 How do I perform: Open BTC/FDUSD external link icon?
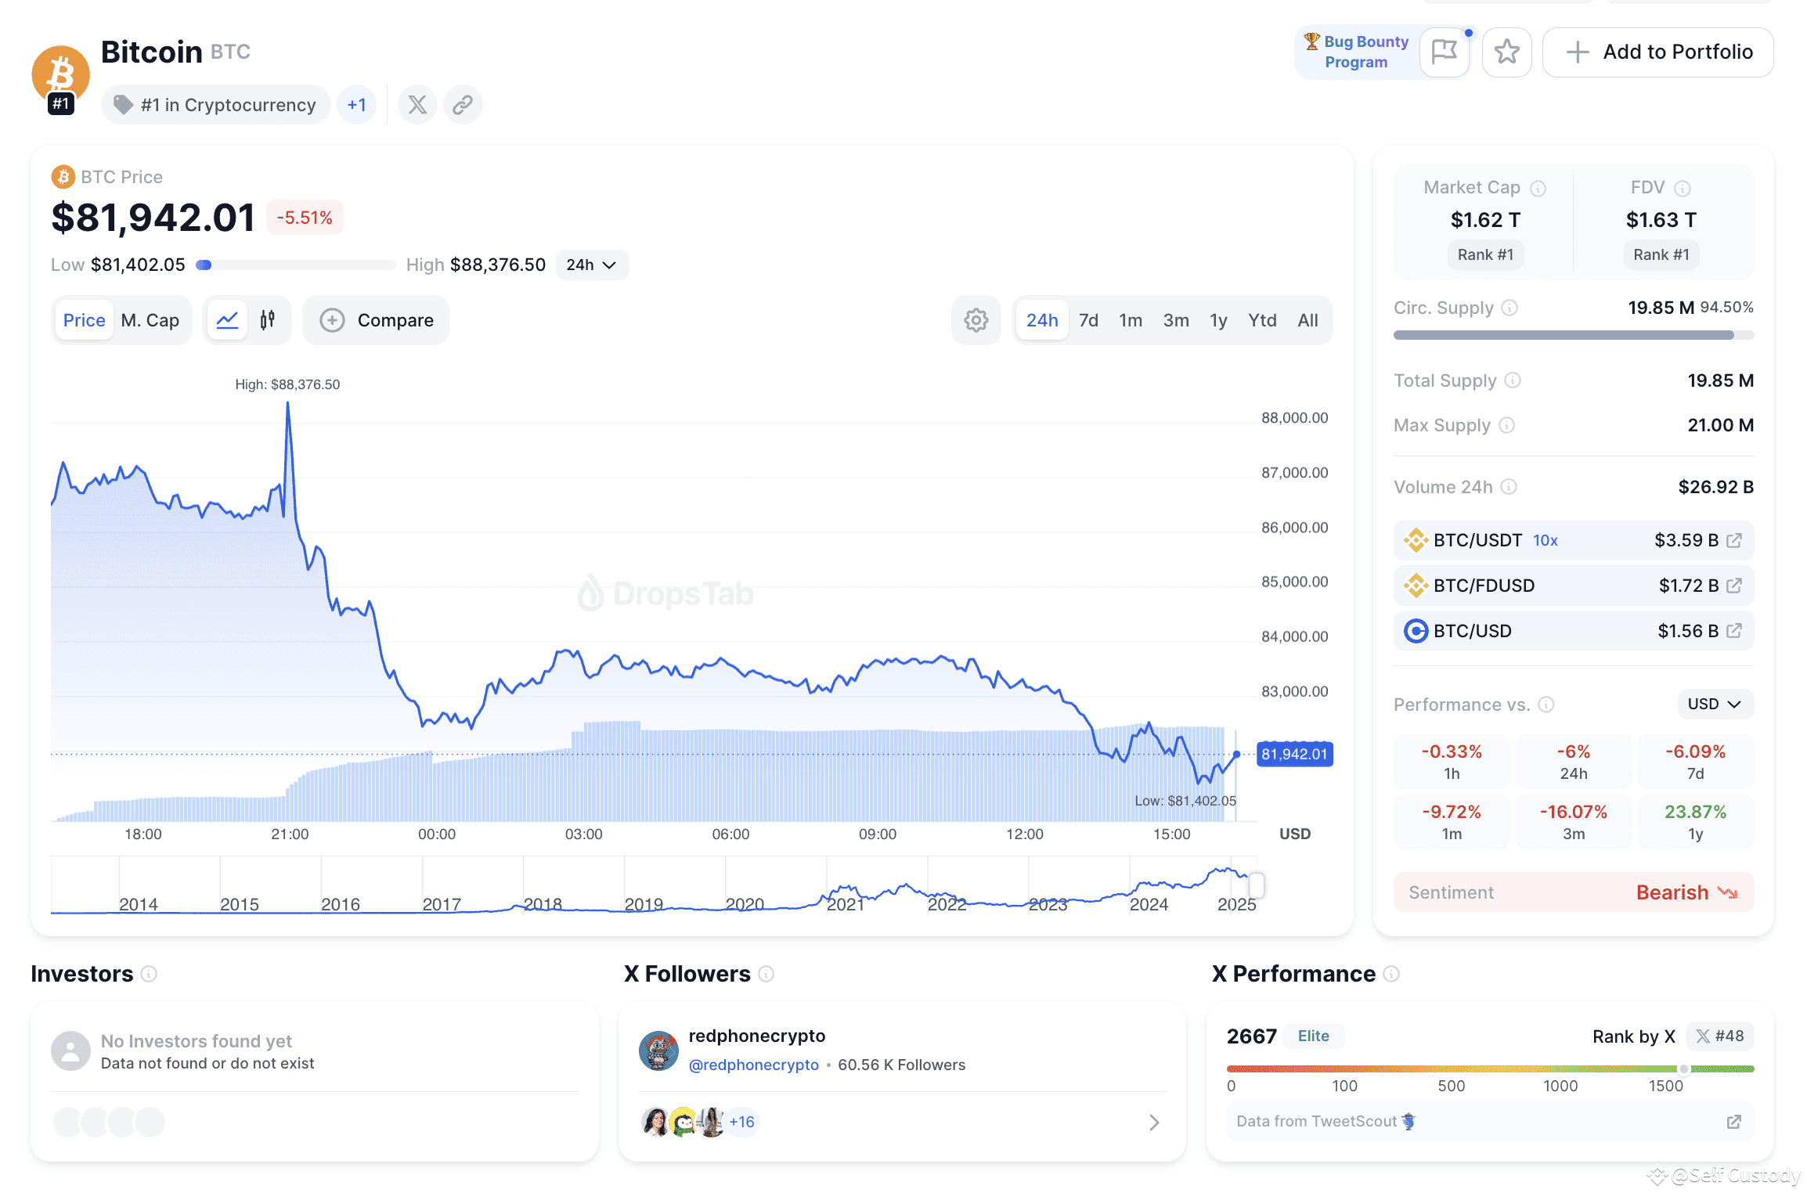(x=1734, y=586)
